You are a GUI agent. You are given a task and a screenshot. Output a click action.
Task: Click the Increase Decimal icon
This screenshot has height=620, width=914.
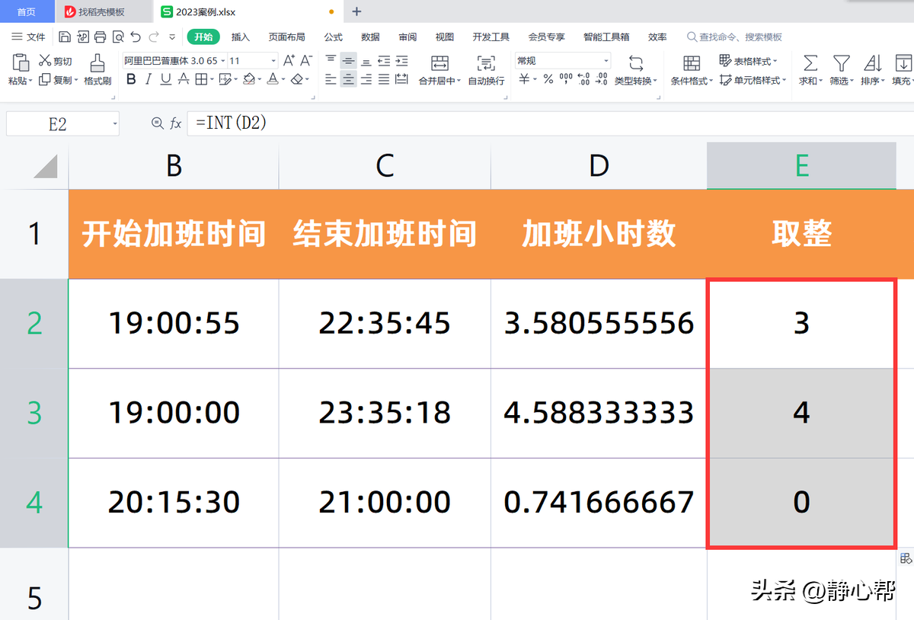(583, 79)
